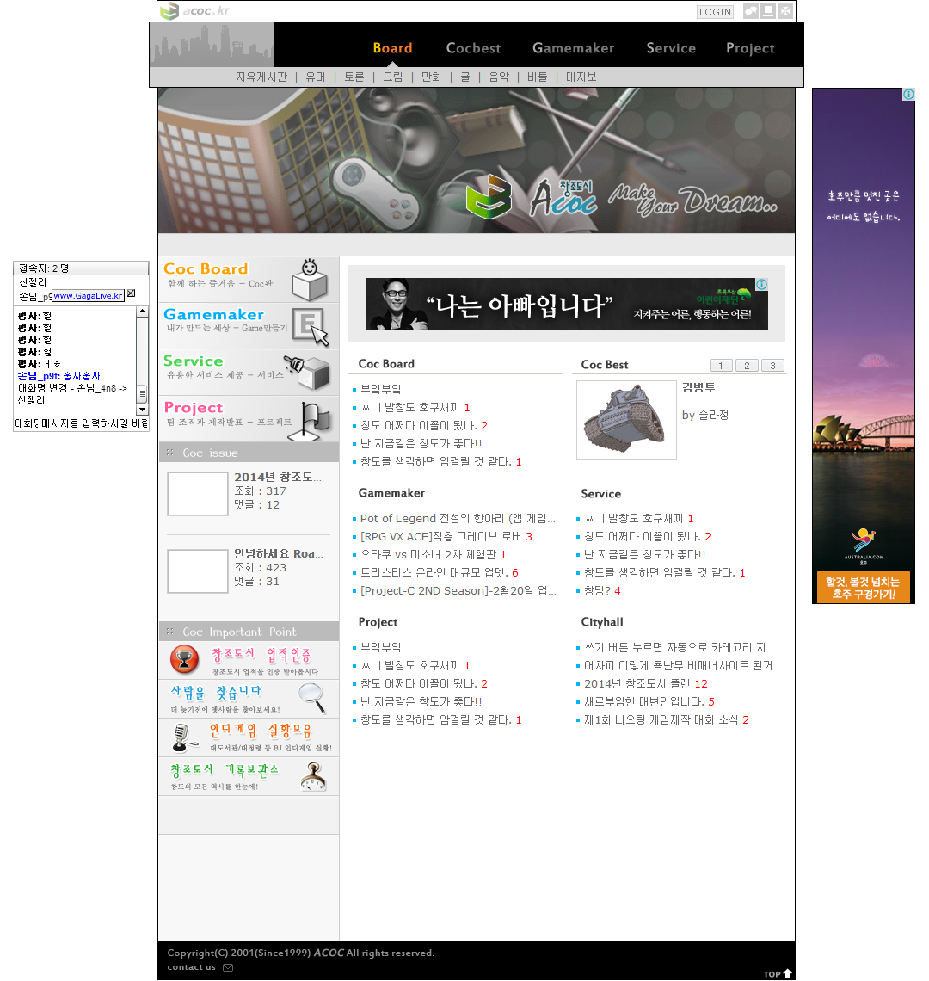The image size is (929, 981).
Task: Click the 접속자: 2 명 header bar
Action: pyautogui.click(x=81, y=268)
